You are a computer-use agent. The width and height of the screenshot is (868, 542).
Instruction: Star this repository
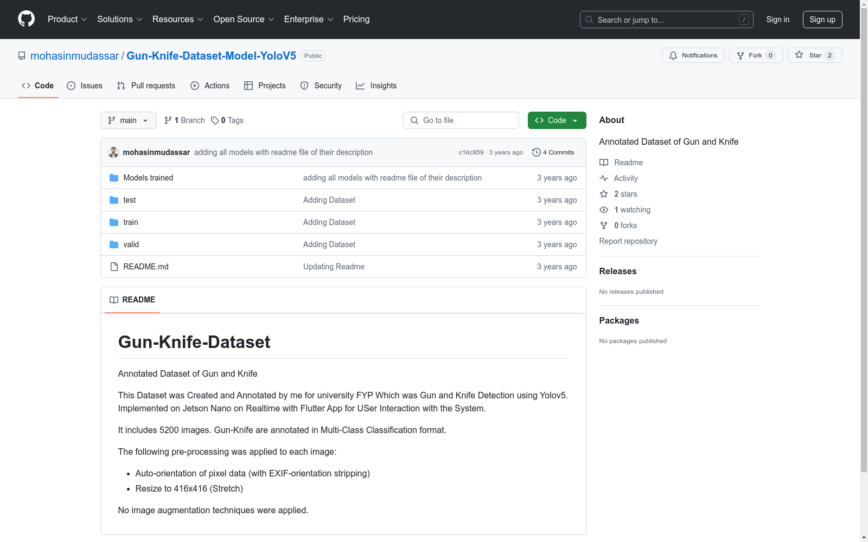(x=814, y=55)
